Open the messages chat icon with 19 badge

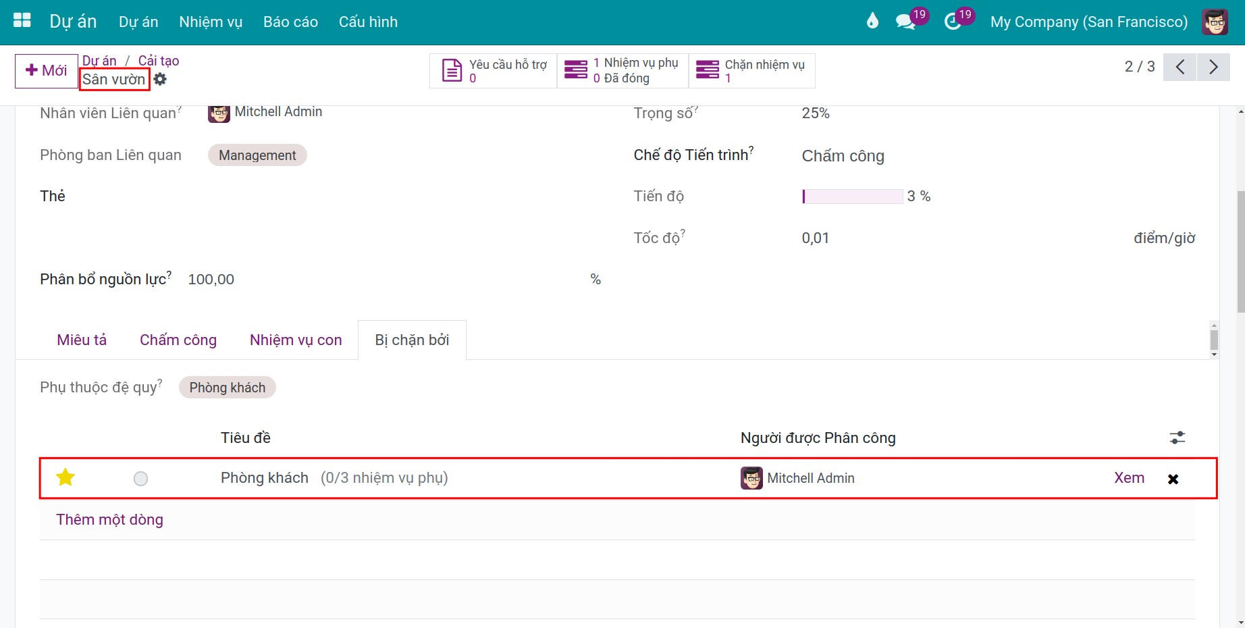click(x=911, y=20)
